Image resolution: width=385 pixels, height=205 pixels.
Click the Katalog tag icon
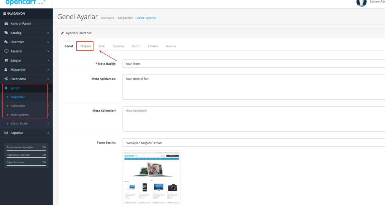(x=6, y=33)
